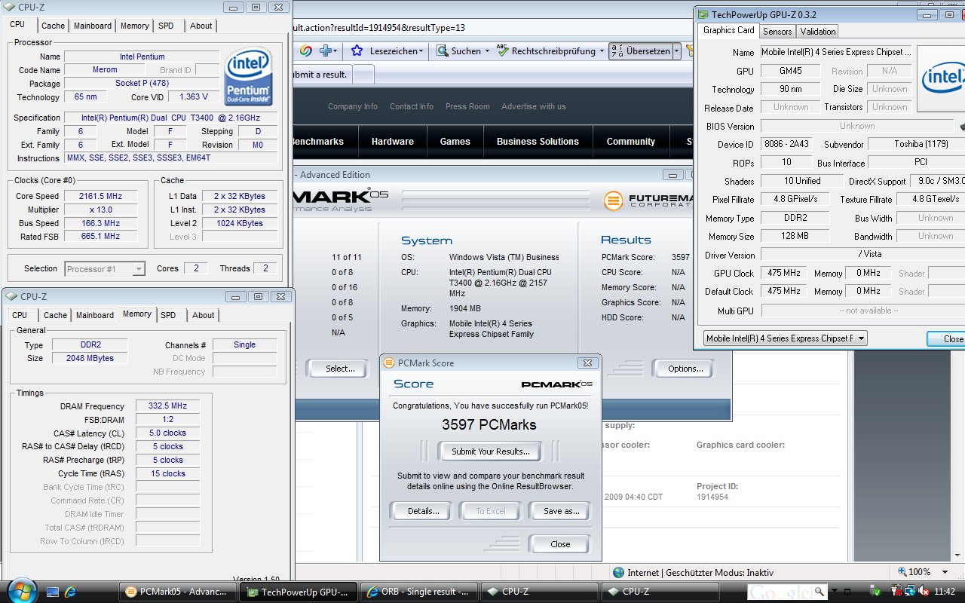Screen dimensions: 965x603
Task: Click the PCMark Score dialog title icon
Action: pyautogui.click(x=390, y=363)
